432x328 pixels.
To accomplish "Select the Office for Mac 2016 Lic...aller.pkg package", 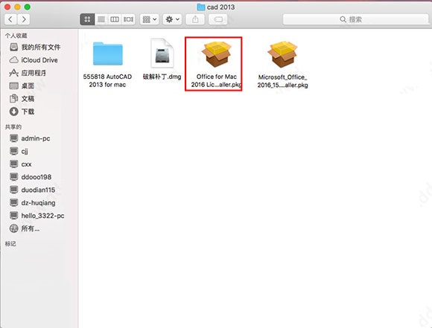I will click(x=216, y=64).
